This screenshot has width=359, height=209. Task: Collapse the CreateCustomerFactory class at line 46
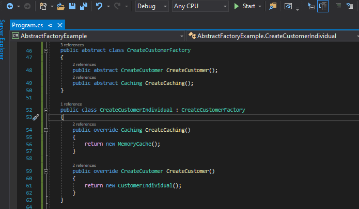pyautogui.click(x=46, y=50)
